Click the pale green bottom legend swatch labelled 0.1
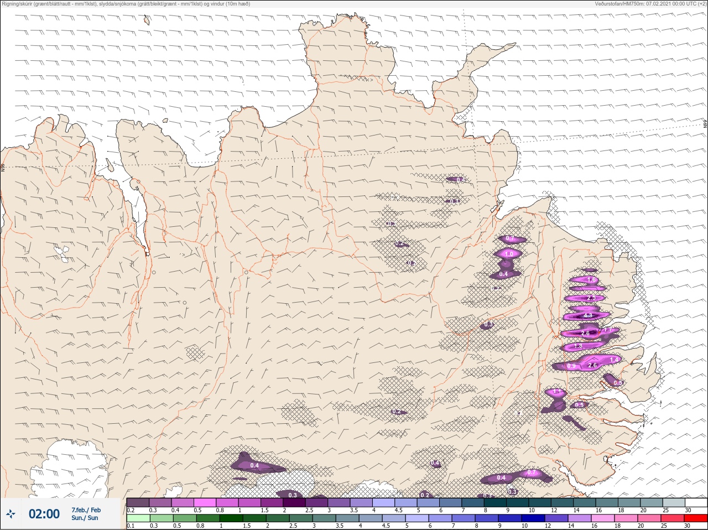 pos(138,518)
